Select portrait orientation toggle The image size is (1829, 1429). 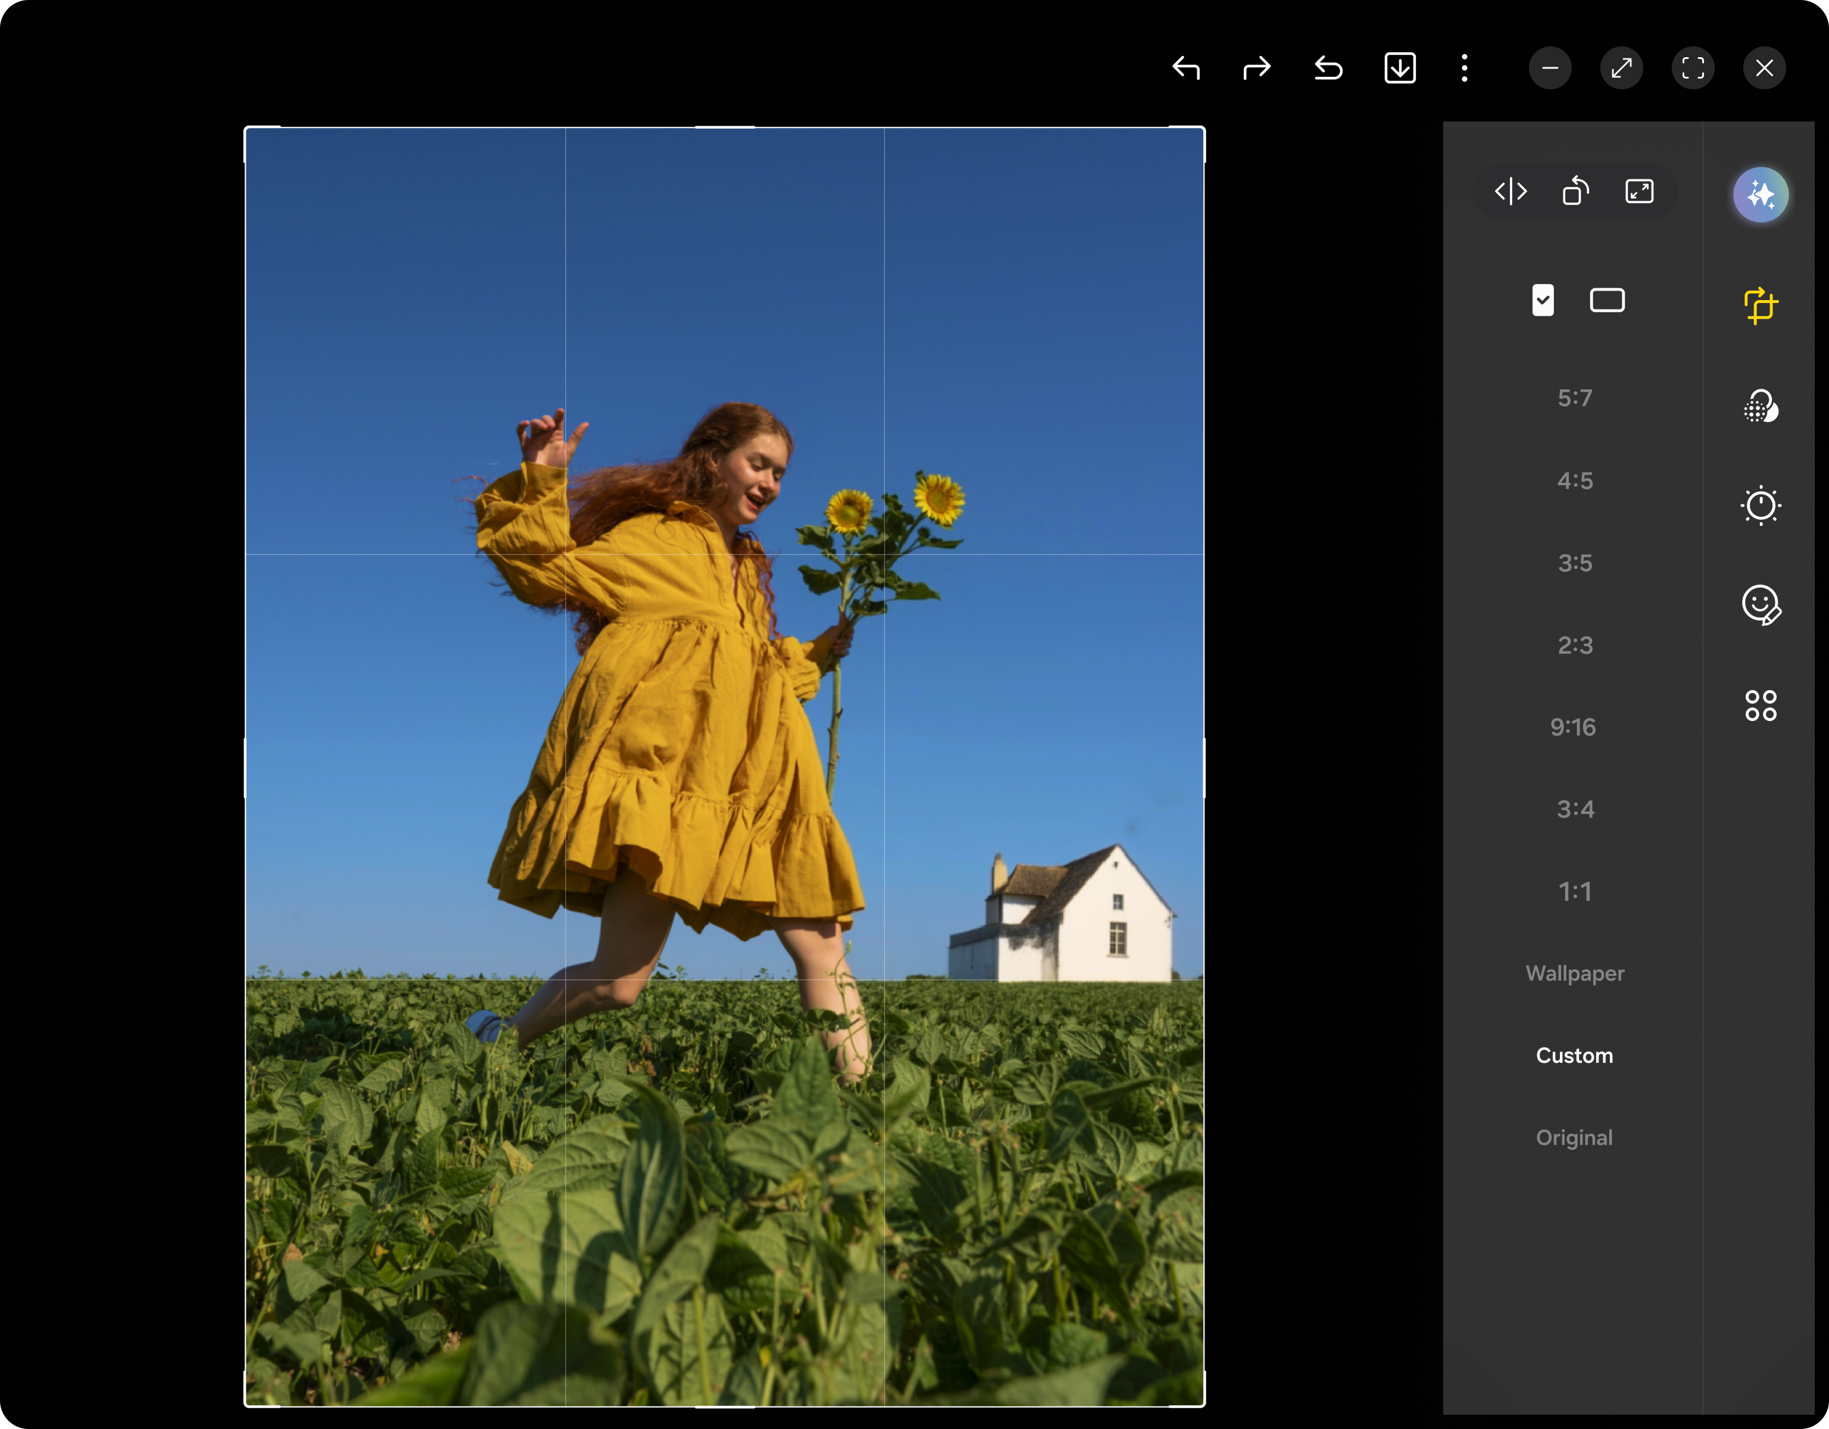click(1543, 300)
